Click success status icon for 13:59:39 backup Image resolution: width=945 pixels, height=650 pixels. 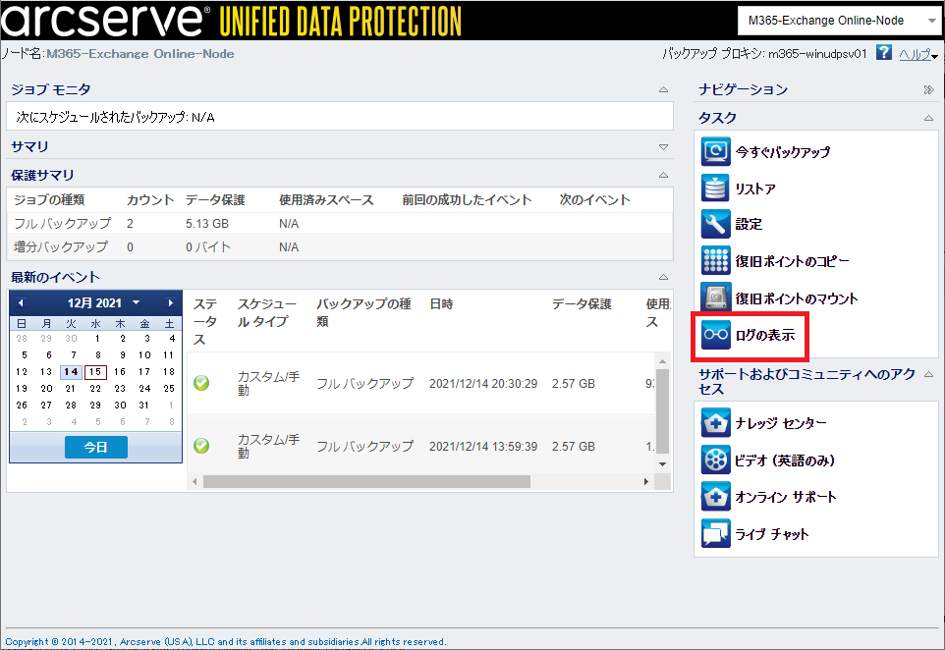201,446
